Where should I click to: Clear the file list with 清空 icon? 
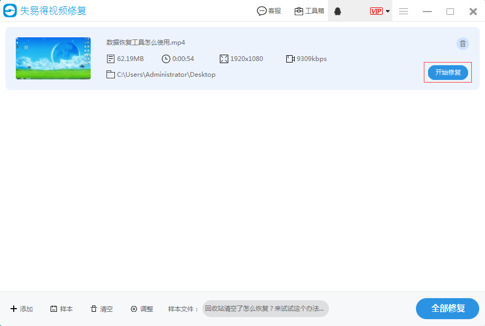click(100, 309)
